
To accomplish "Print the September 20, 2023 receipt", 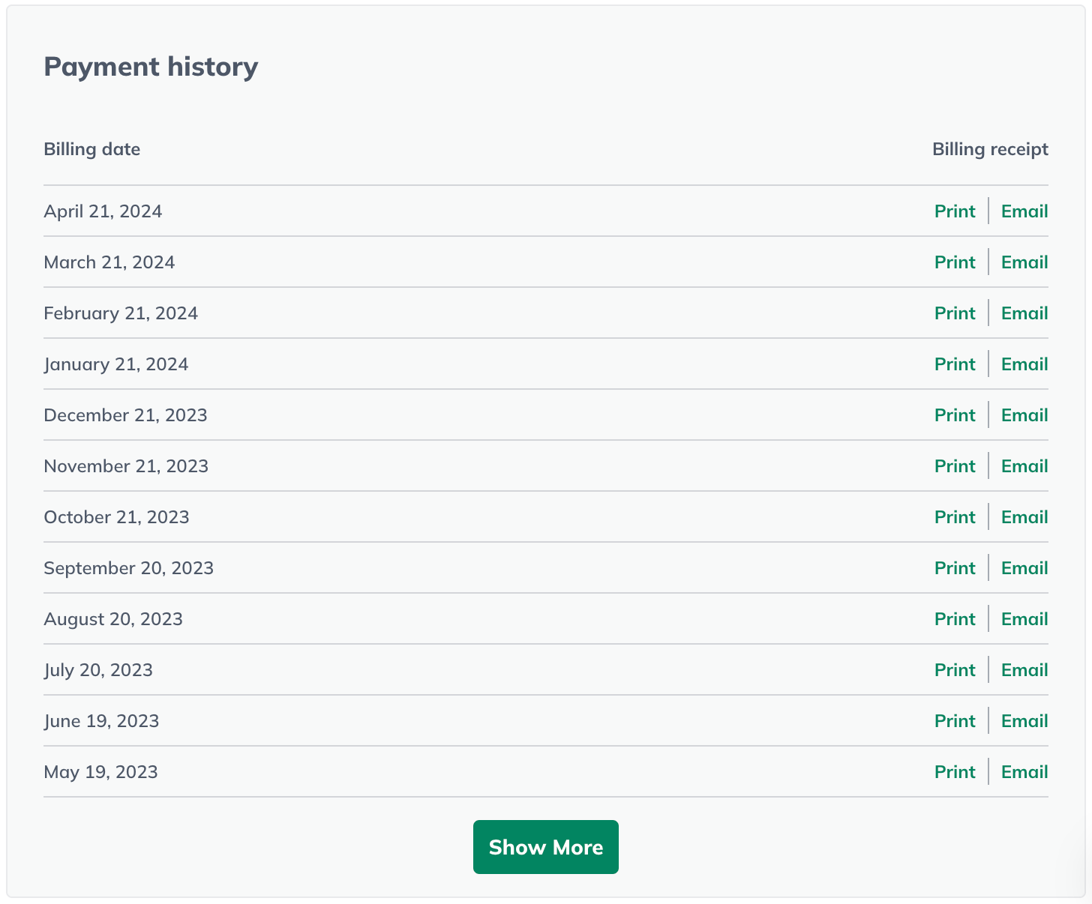I will point(955,568).
